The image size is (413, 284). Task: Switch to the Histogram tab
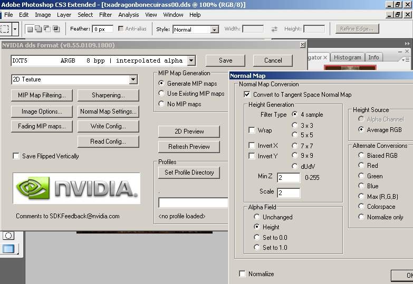pos(348,57)
